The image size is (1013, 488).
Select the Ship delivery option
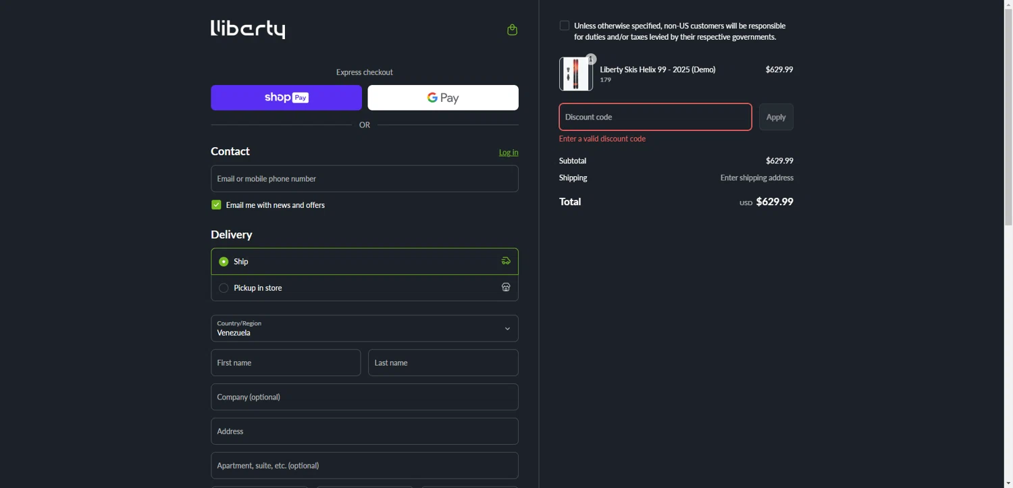point(365,261)
